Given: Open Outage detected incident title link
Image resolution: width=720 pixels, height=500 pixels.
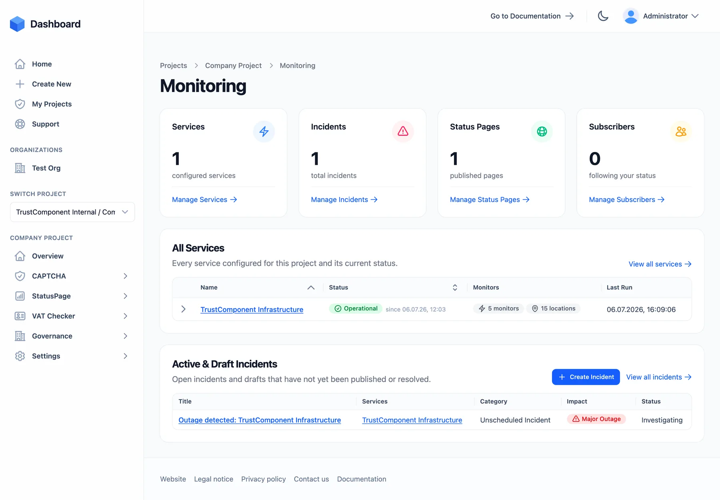Looking at the screenshot, I should point(260,420).
